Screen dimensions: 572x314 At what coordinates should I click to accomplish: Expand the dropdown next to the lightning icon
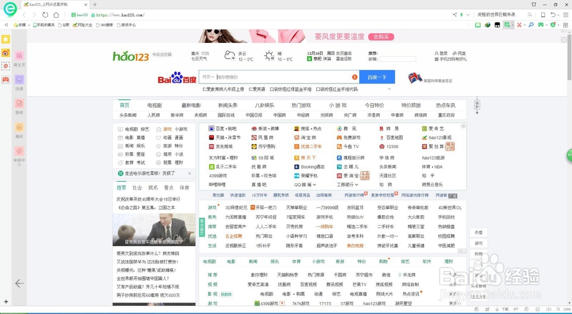tap(467, 15)
